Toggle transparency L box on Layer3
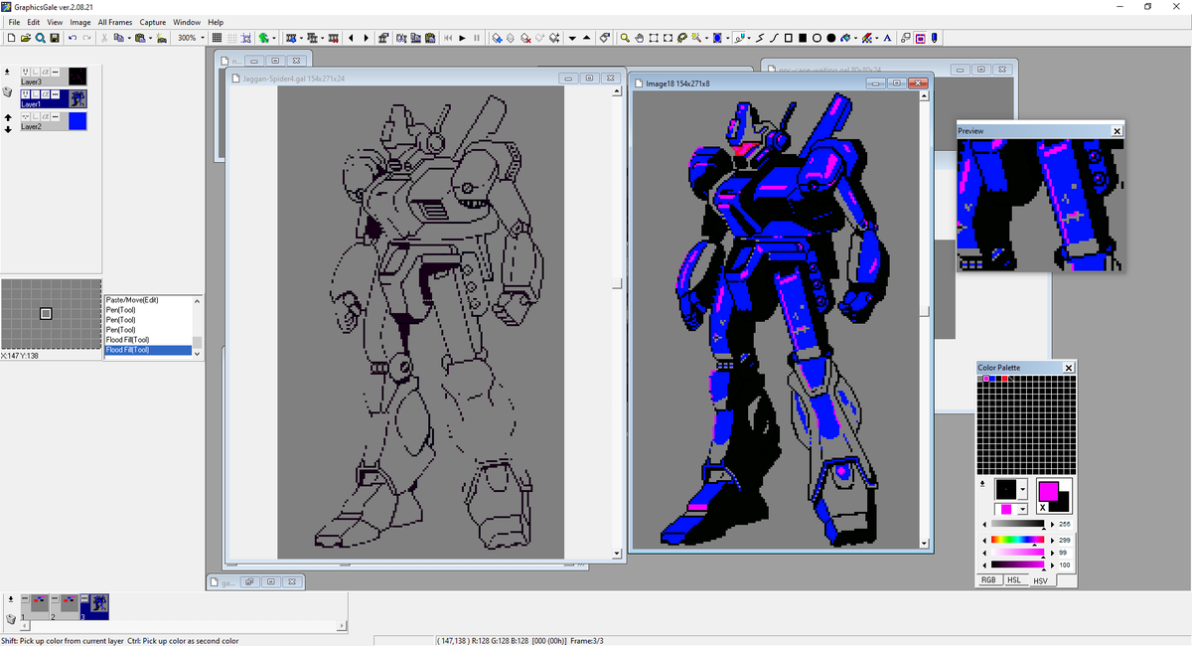This screenshot has height=646, width=1192. 35,72
